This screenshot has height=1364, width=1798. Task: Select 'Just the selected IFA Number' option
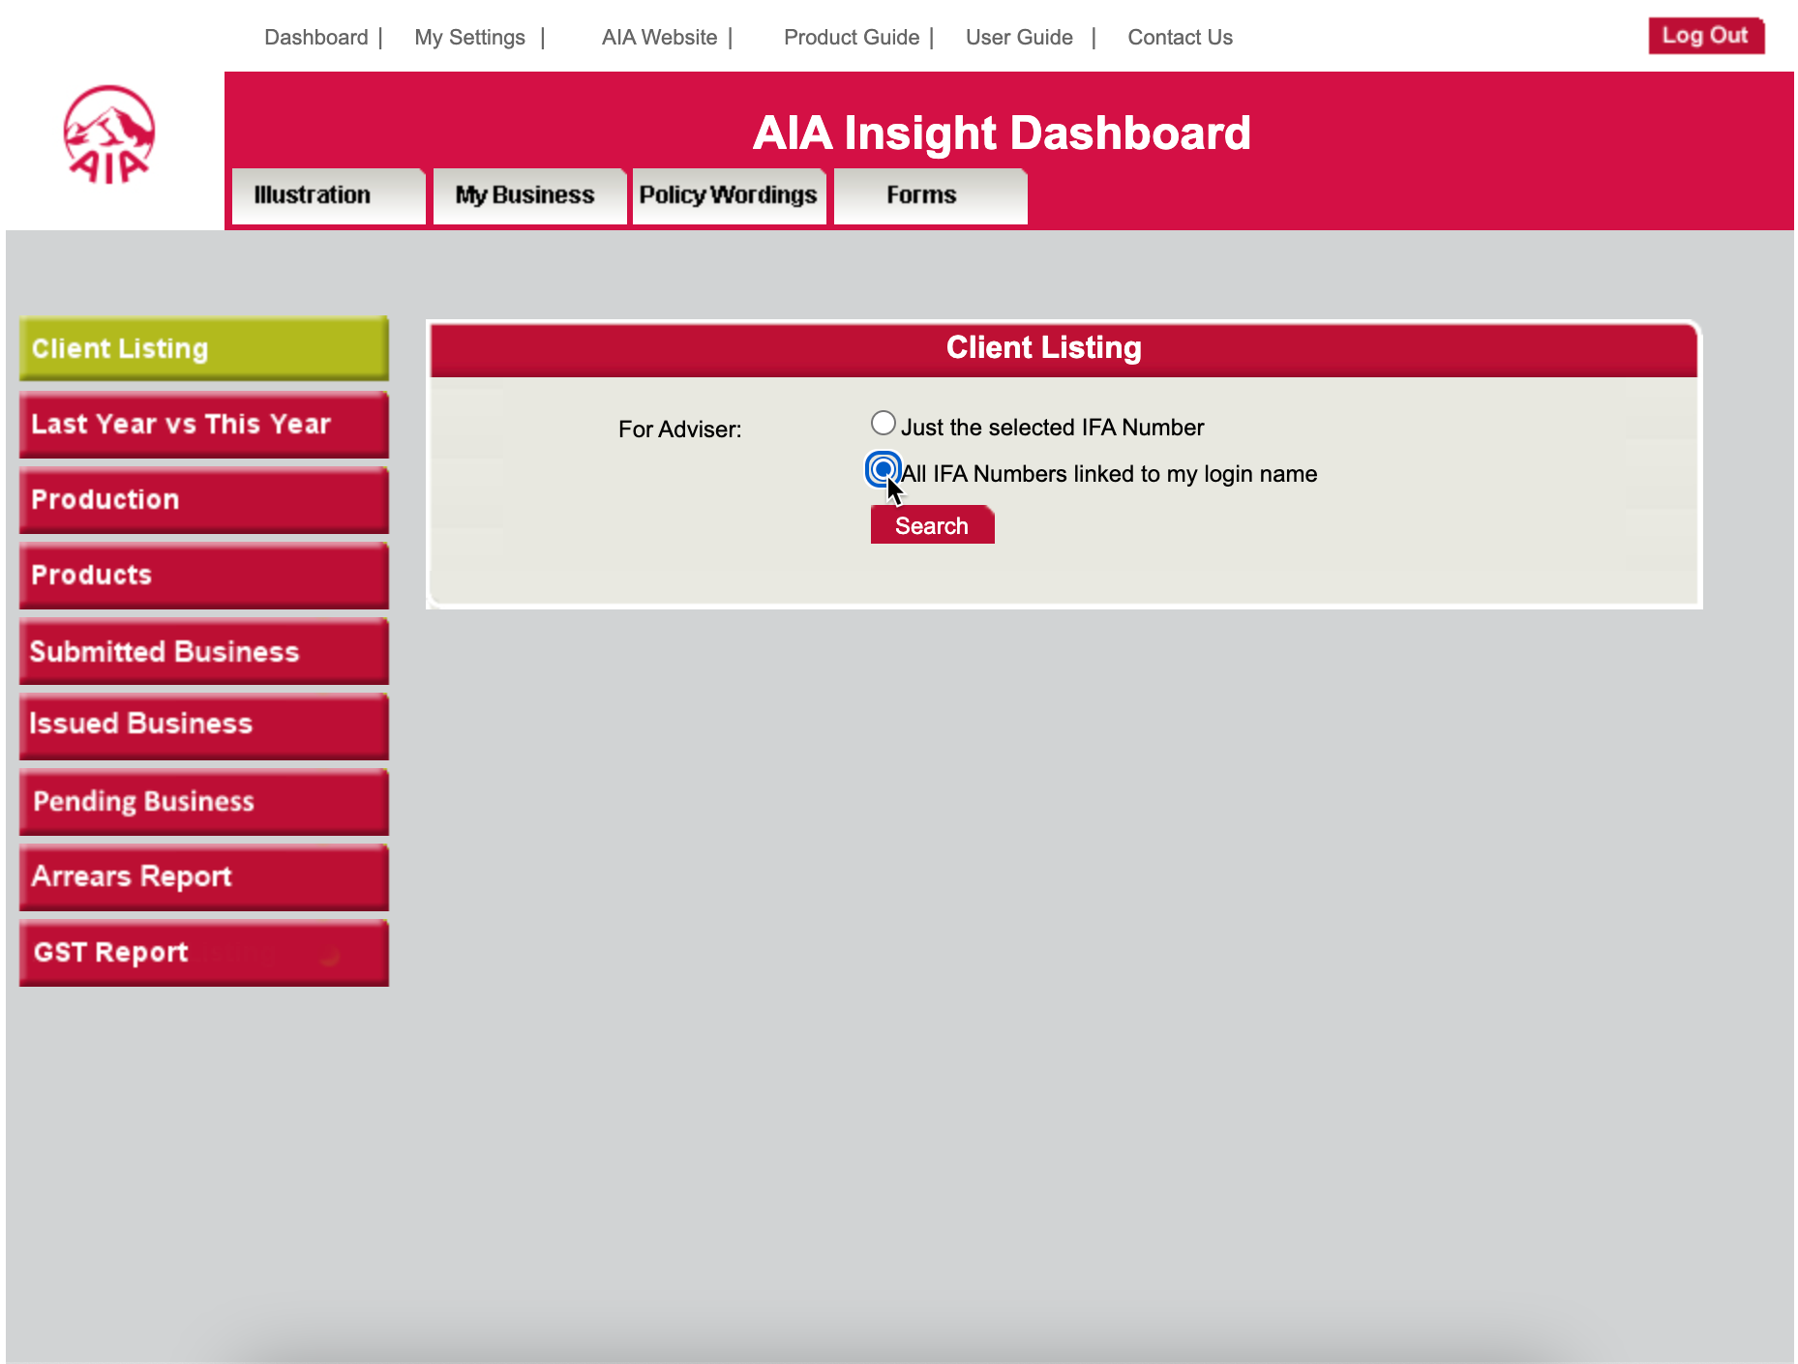point(883,424)
